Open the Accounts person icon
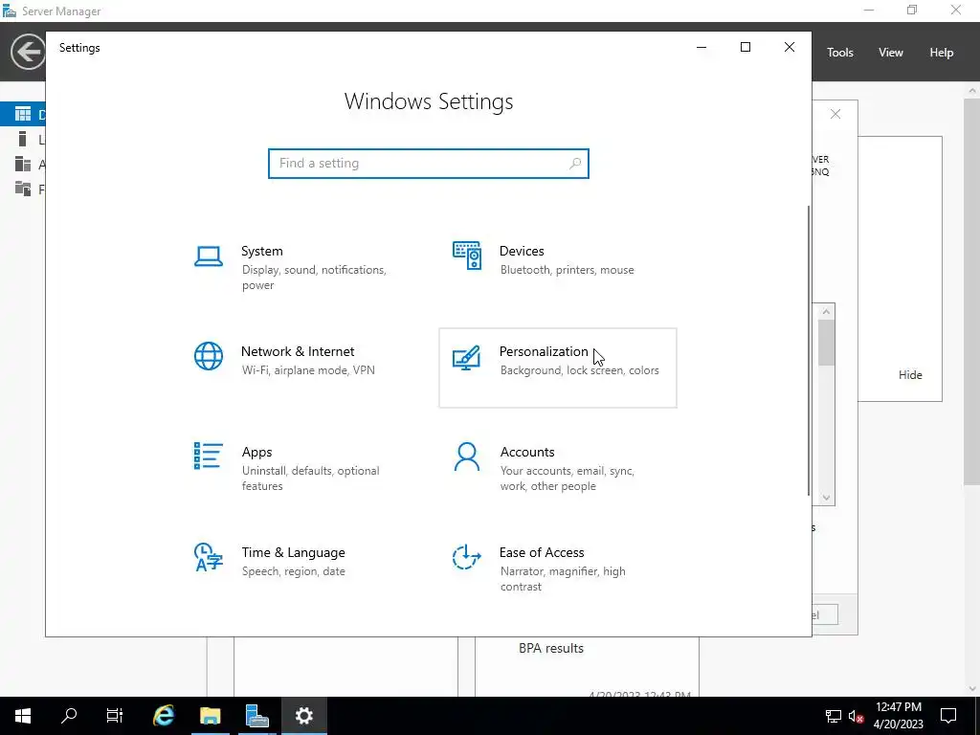 (467, 457)
